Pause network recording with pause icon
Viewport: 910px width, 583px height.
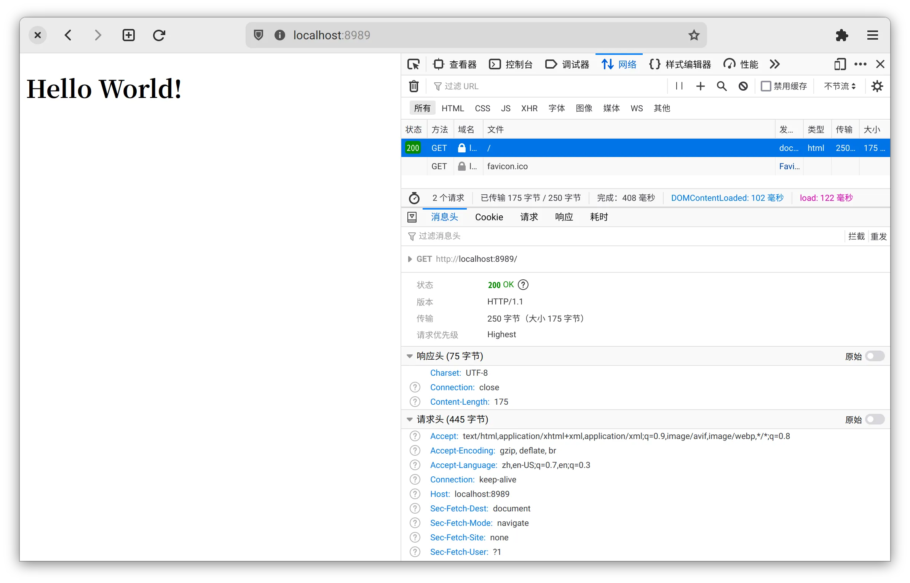coord(679,86)
